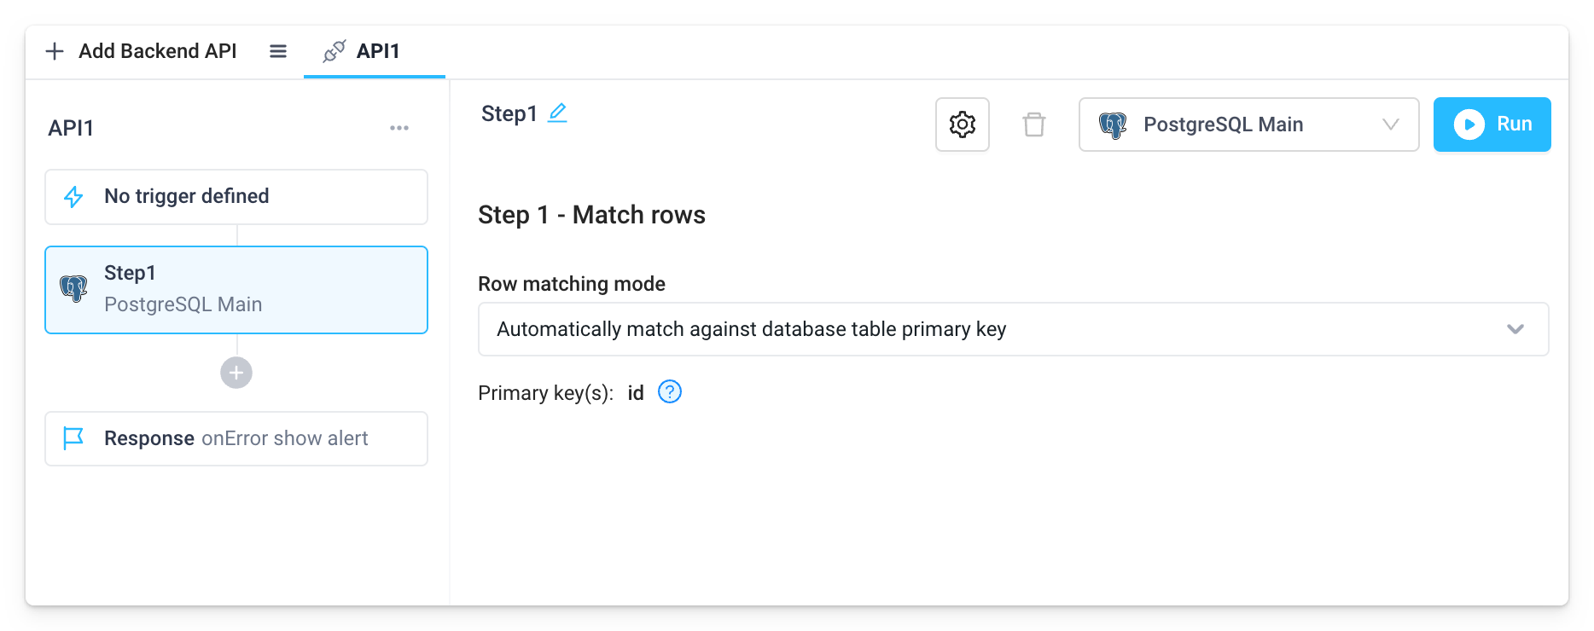Click the plug icon on the API1 tab
The height and width of the screenshot is (631, 1594).
pos(335,50)
